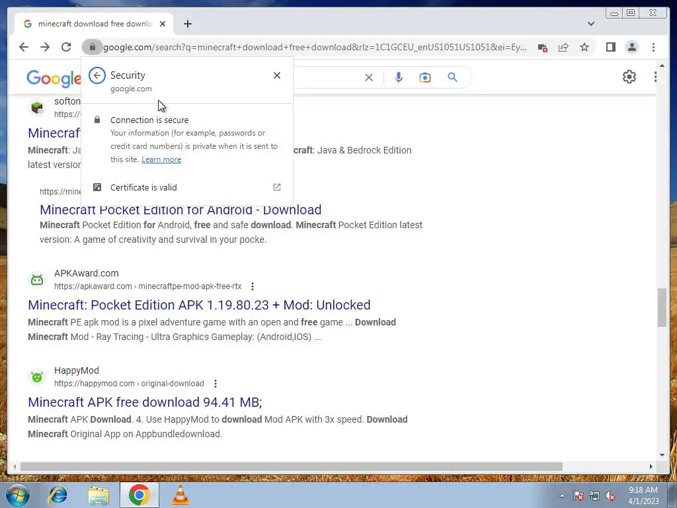This screenshot has width=677, height=508.
Task: Open a new tab with plus button
Action: (187, 24)
